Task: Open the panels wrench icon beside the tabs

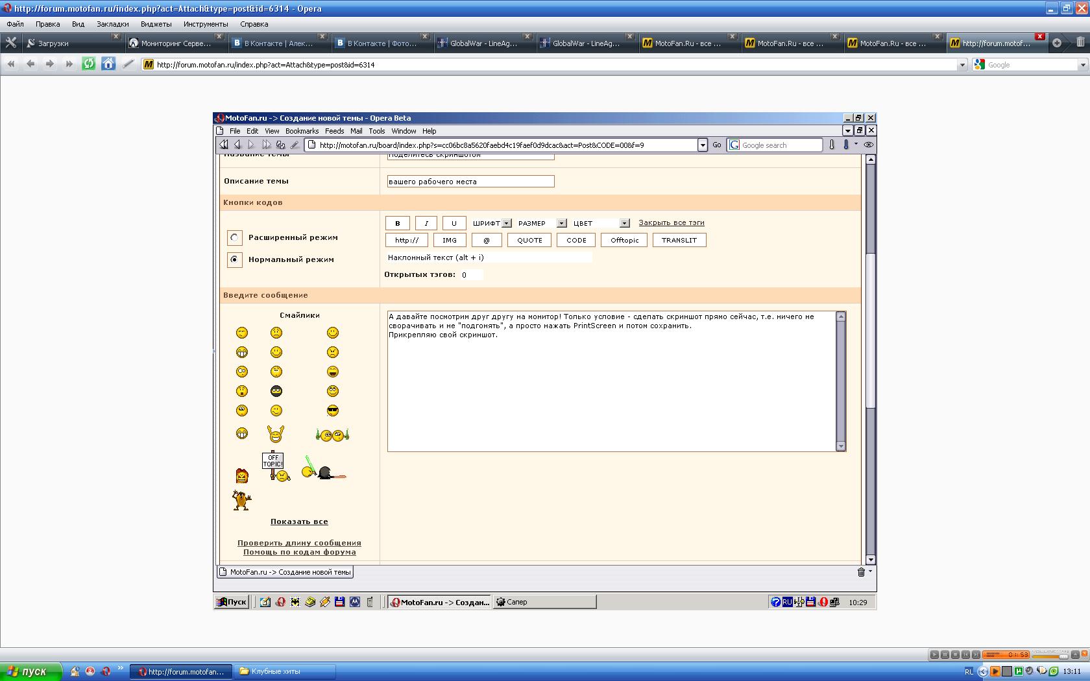Action: tap(10, 43)
